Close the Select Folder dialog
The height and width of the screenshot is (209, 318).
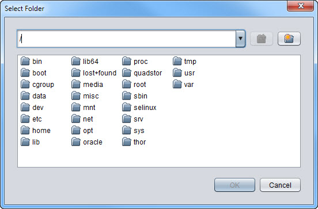(x=301, y=6)
